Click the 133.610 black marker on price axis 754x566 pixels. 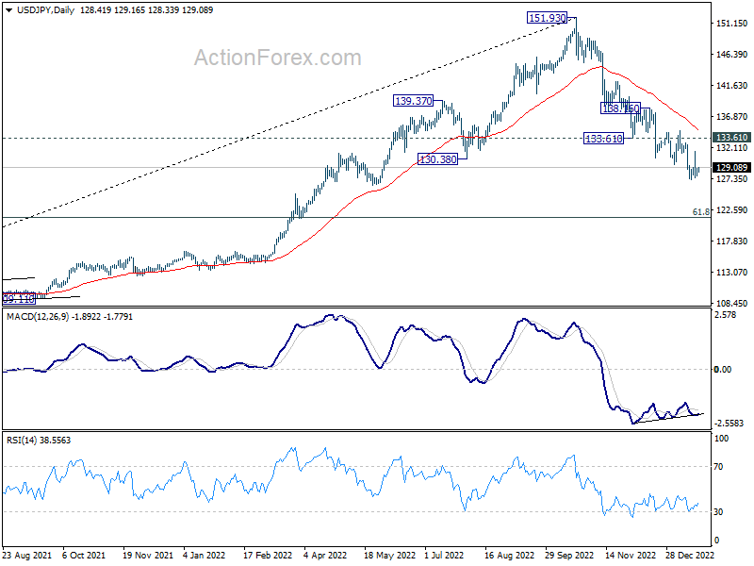pos(732,138)
